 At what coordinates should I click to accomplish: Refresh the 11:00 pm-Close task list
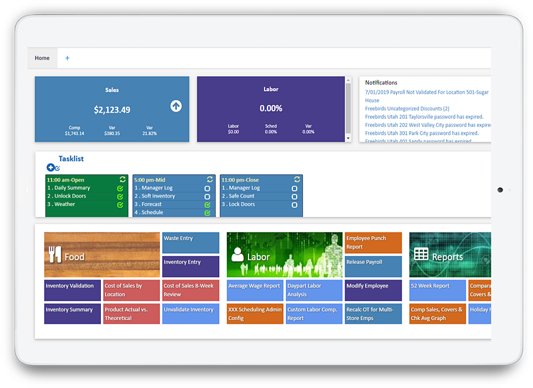(297, 180)
